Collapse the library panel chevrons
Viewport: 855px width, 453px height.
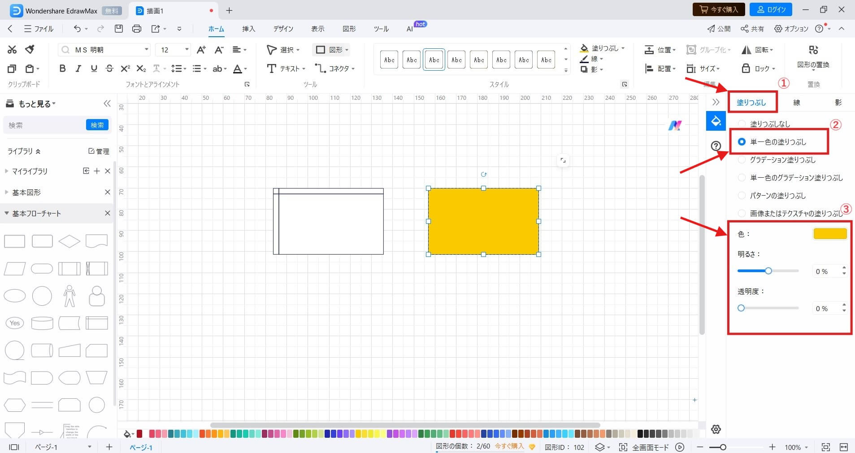point(107,103)
